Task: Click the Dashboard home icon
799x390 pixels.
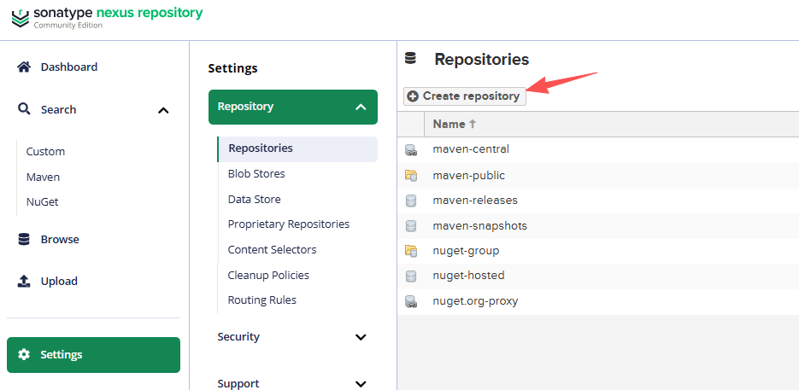Action: pos(24,67)
